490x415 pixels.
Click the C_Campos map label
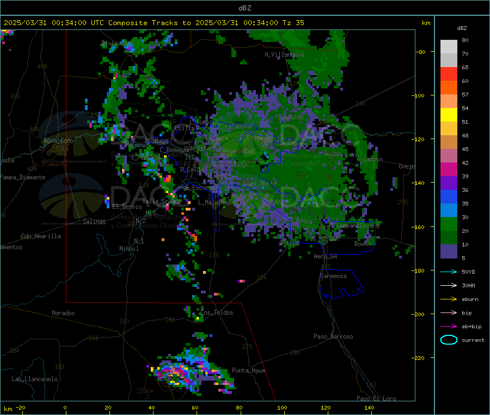[370, 159]
